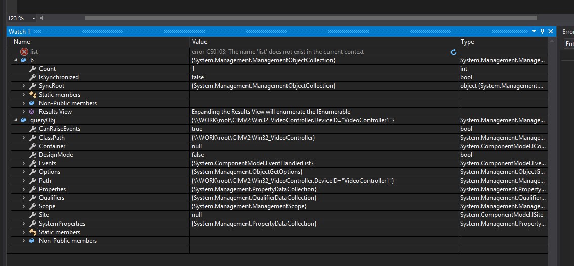Click the wrench icon beside Site
This screenshot has width=574, height=266.
pyautogui.click(x=32, y=215)
